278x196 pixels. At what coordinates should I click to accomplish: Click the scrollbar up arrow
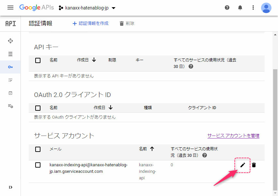point(275,35)
